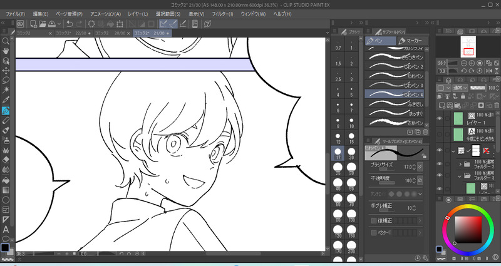Click the Undo arrow
The height and width of the screenshot is (266, 501).
pyautogui.click(x=70, y=24)
